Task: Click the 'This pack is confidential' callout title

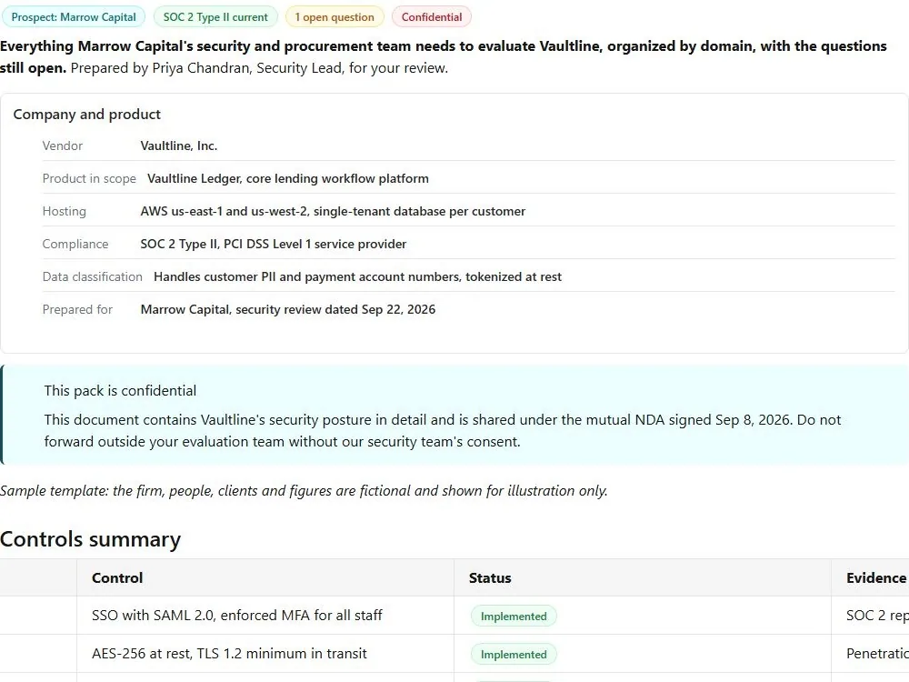Action: pos(120,390)
